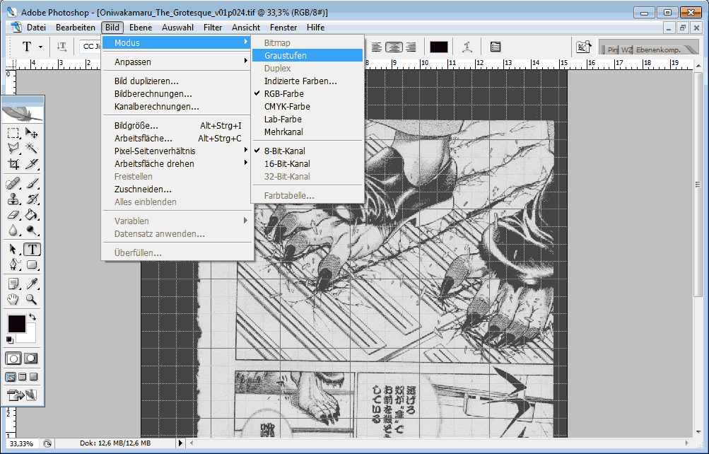Select the Path Selection arrow tool
This screenshot has width=709, height=454.
pyautogui.click(x=13, y=249)
